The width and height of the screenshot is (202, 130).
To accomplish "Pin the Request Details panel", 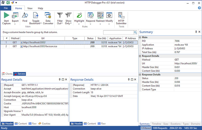I will tap(59, 79).
